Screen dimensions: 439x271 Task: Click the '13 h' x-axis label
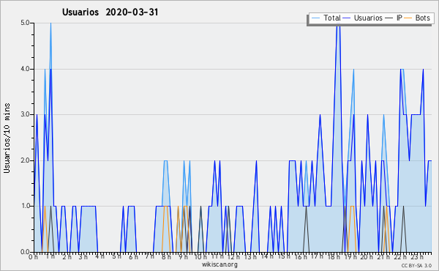(250, 256)
